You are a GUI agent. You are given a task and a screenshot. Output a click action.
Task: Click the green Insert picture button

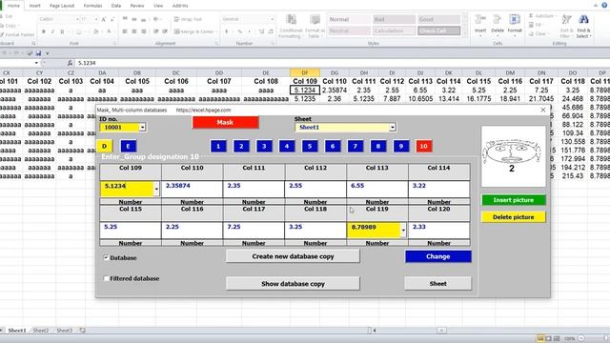(514, 200)
